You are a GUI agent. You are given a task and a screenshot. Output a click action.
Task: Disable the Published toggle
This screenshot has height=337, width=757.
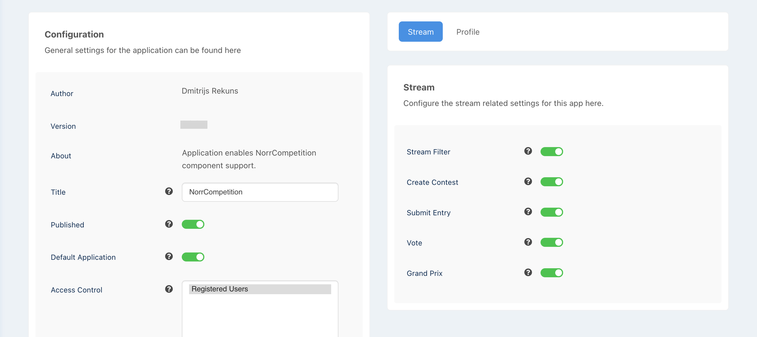193,224
